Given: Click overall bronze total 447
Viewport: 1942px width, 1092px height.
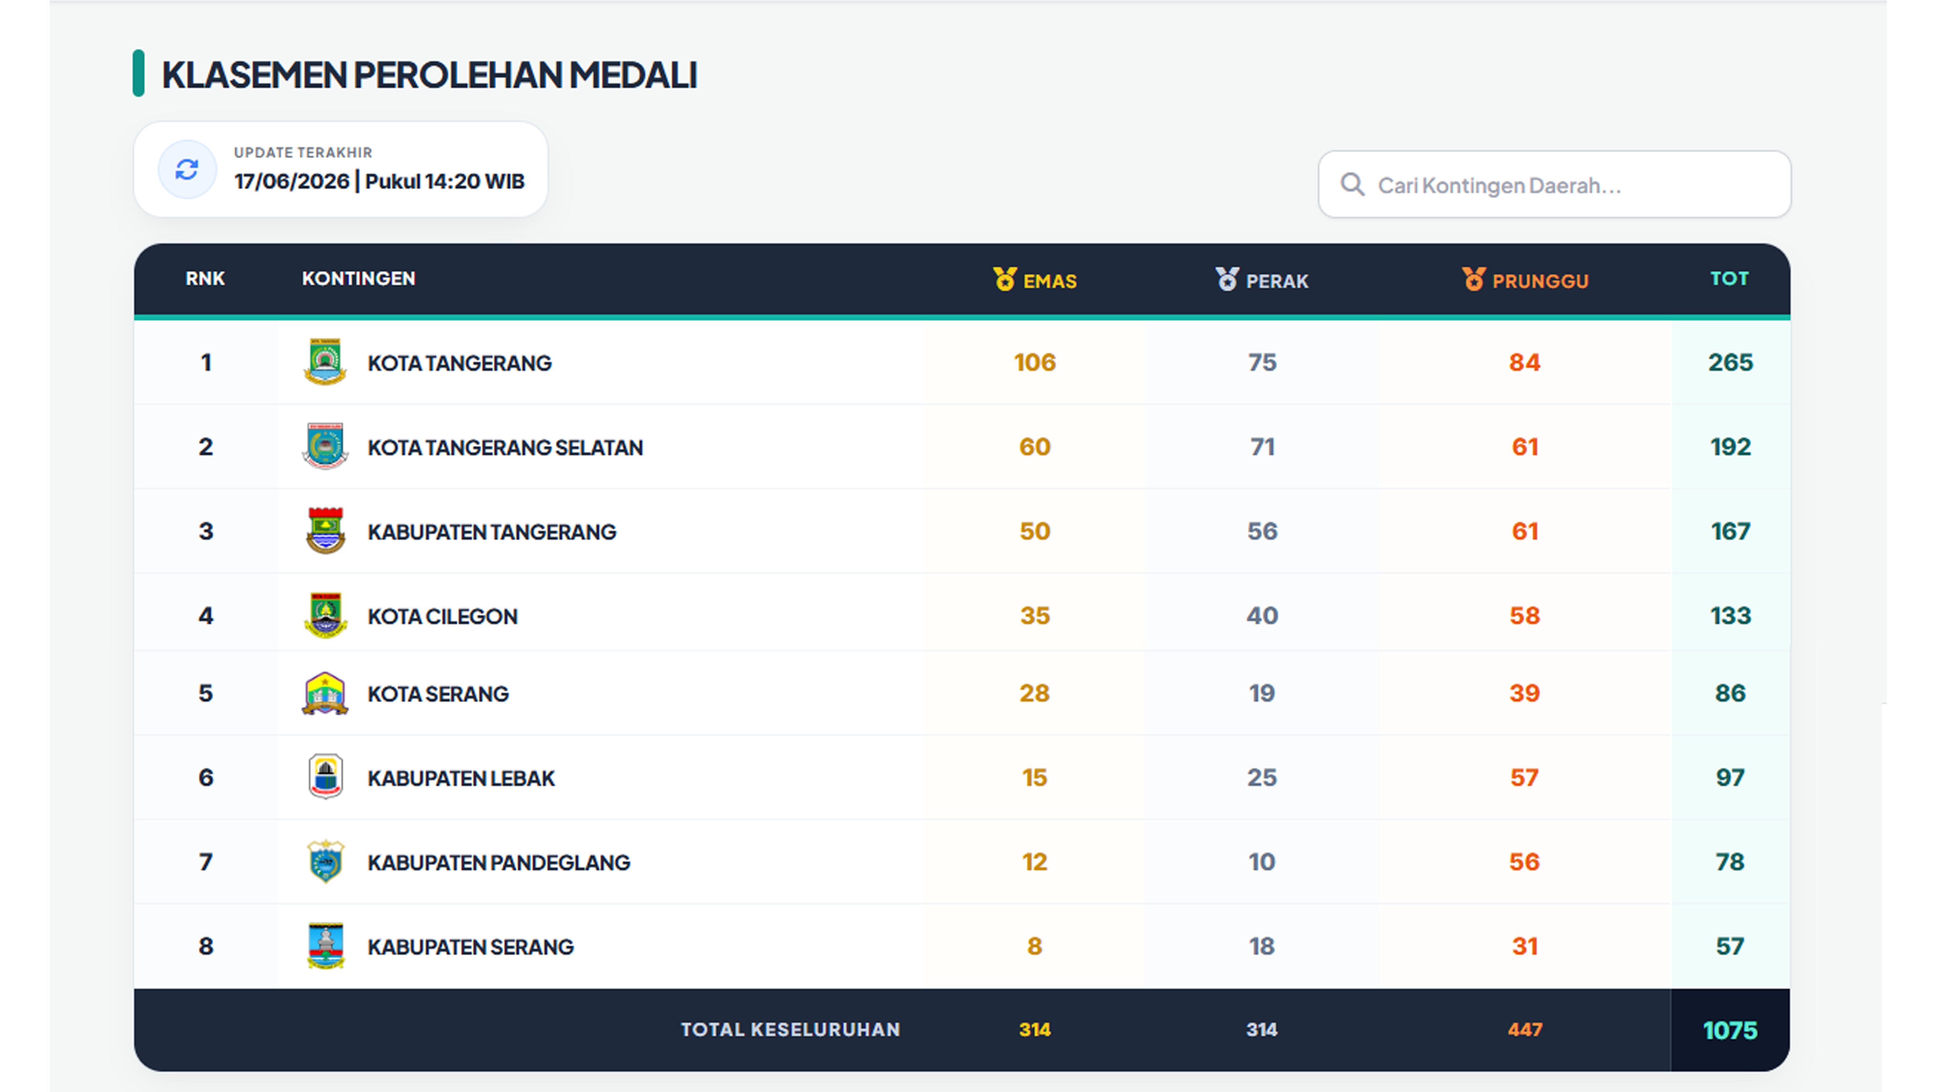Looking at the screenshot, I should pyautogui.click(x=1524, y=1030).
